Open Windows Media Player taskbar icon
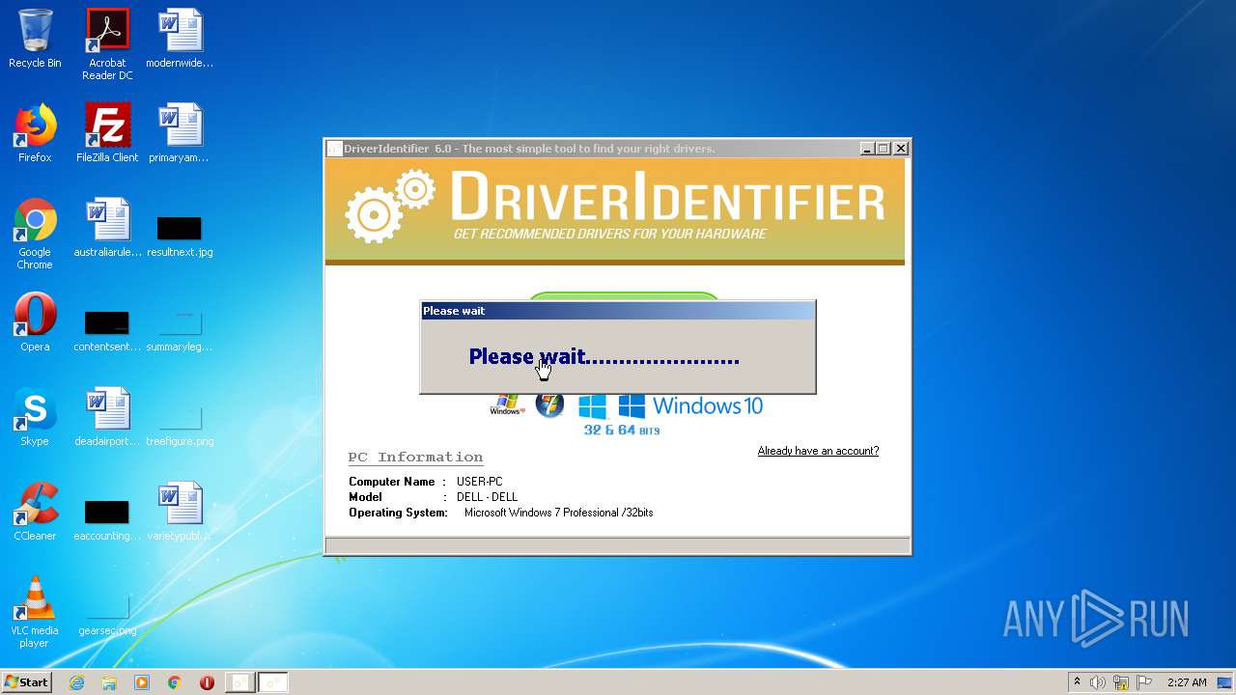Screen dimensions: 1236x695 pyautogui.click(x=142, y=682)
